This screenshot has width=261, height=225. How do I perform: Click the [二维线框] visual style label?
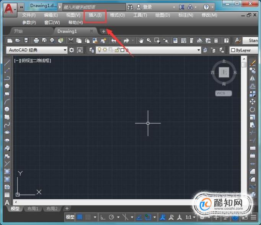[x=41, y=61]
